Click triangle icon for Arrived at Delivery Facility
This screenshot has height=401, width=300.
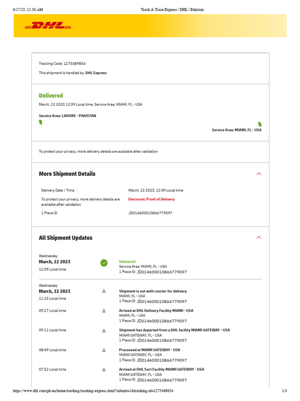tap(104, 311)
